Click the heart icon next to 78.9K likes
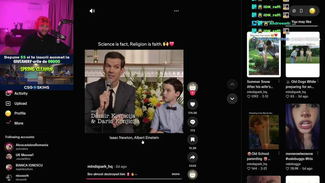Viewport: 325px width, 183px height. click(287, 169)
